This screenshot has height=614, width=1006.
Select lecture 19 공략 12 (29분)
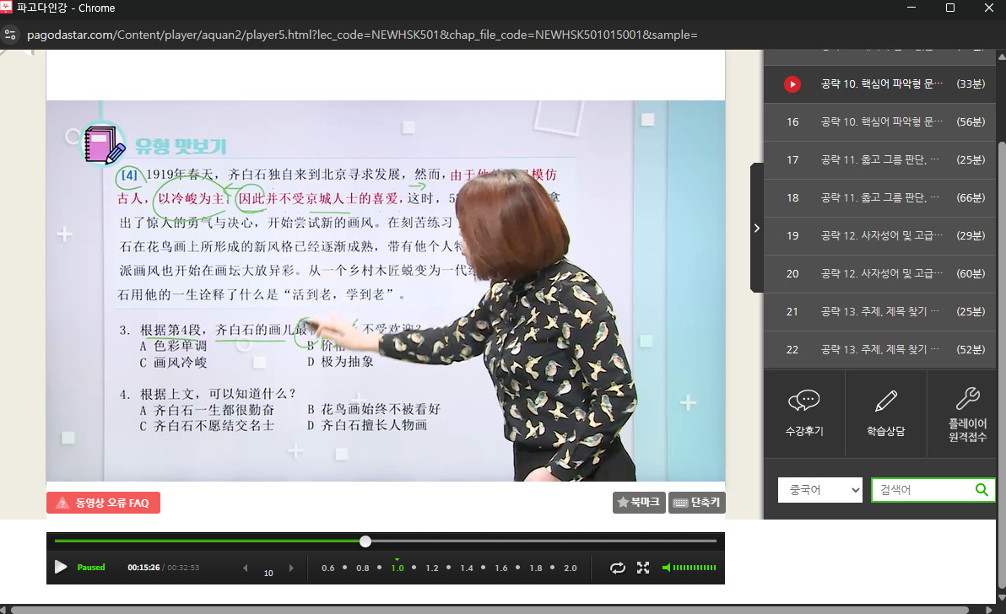click(x=879, y=235)
